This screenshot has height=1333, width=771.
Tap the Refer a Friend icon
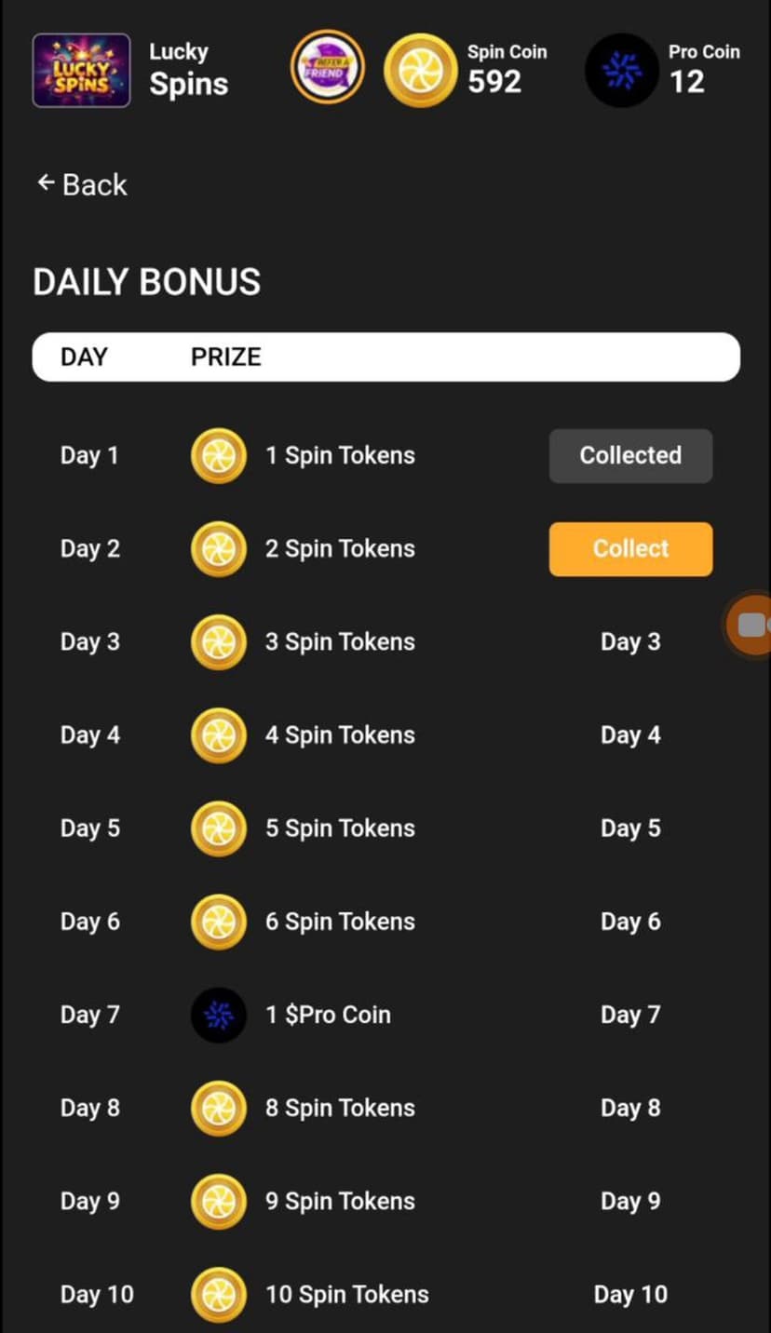coord(327,69)
